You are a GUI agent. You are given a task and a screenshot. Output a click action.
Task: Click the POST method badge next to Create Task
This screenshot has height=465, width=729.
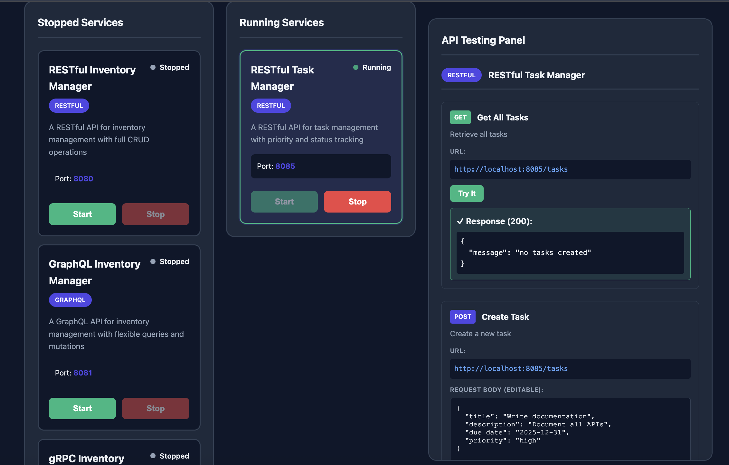[x=463, y=317]
